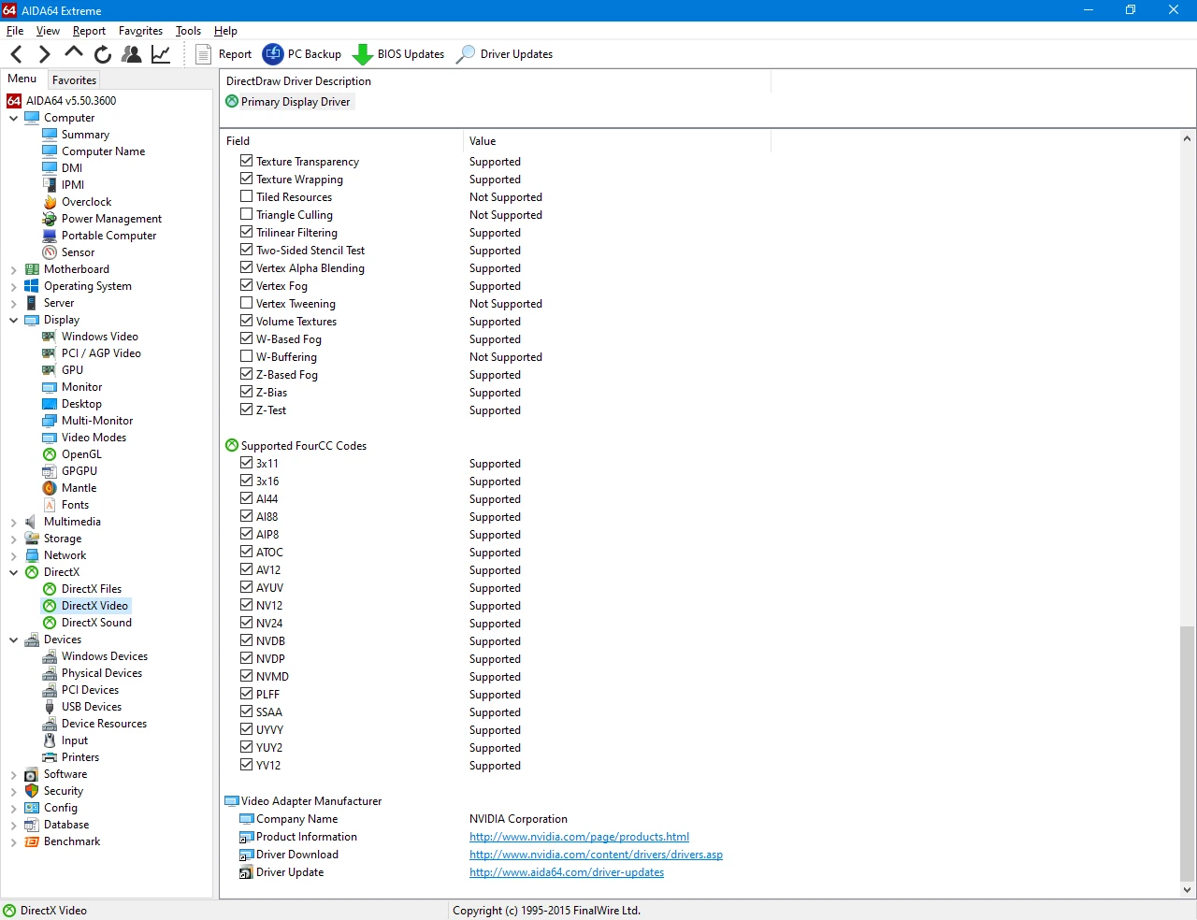
Task: Select GPGPU in the tree
Action: click(79, 471)
